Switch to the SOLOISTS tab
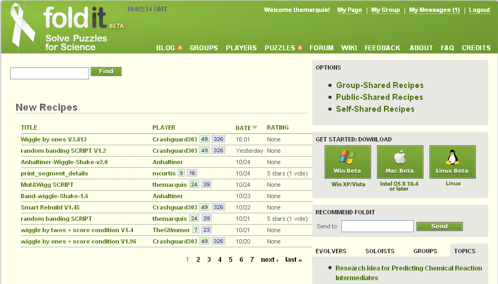Image resolution: width=498 pixels, height=284 pixels. [380, 251]
